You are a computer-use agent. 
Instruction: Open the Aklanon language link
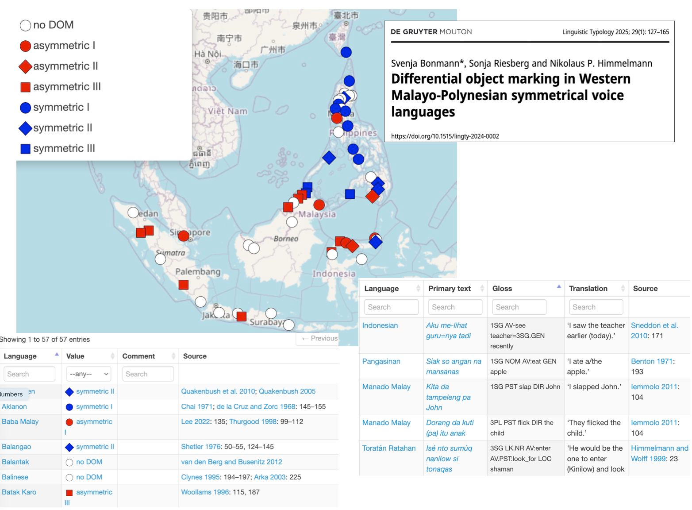point(15,407)
